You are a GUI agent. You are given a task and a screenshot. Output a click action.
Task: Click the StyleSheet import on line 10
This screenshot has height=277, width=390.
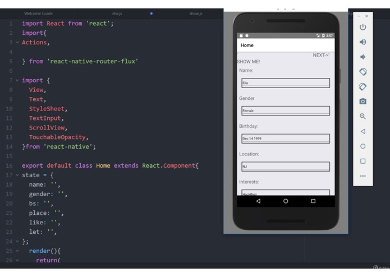[47, 109]
